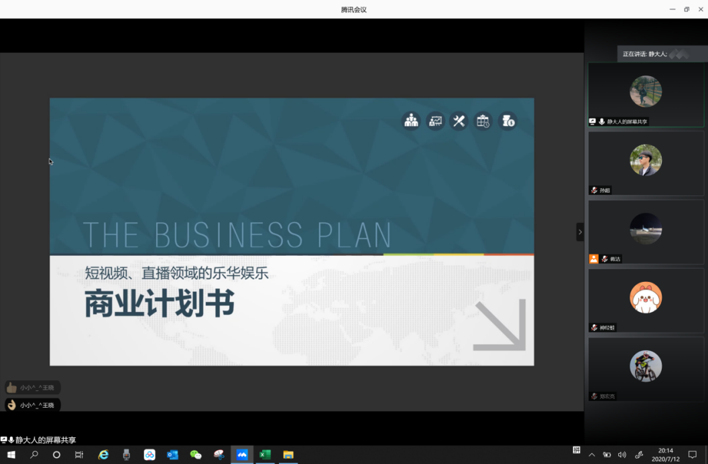Image resolution: width=708 pixels, height=464 pixels.
Task: Click the microphone icon in the large caption below the shared screen
Action: pos(11,440)
